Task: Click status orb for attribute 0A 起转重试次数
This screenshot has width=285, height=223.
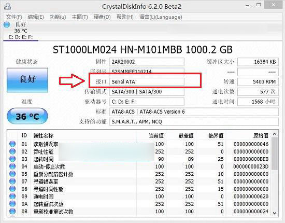Action: [x=12, y=204]
